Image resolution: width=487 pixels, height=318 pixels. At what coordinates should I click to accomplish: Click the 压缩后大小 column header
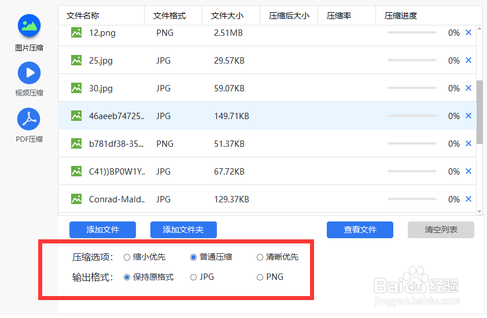289,16
